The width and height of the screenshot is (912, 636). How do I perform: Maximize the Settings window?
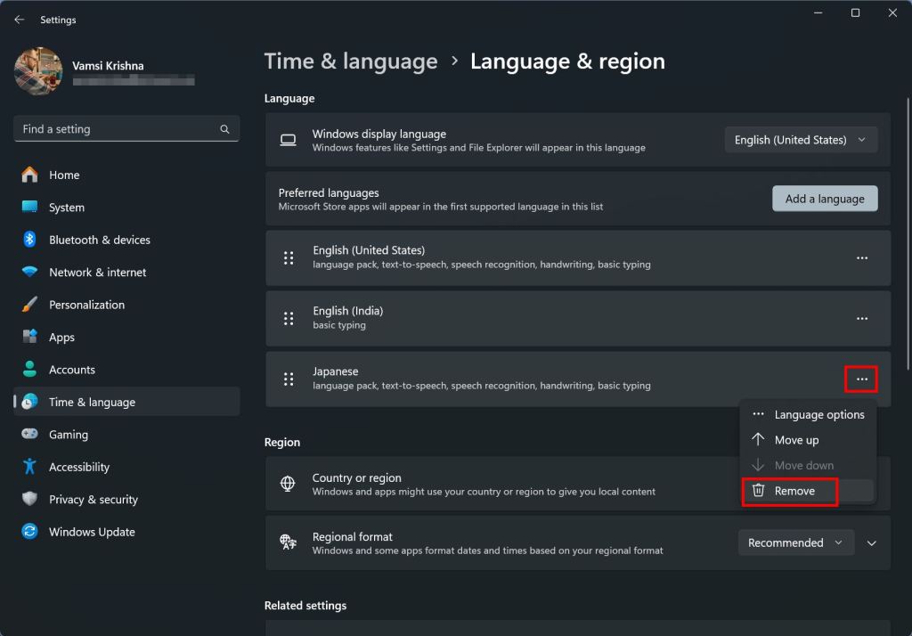coord(856,12)
